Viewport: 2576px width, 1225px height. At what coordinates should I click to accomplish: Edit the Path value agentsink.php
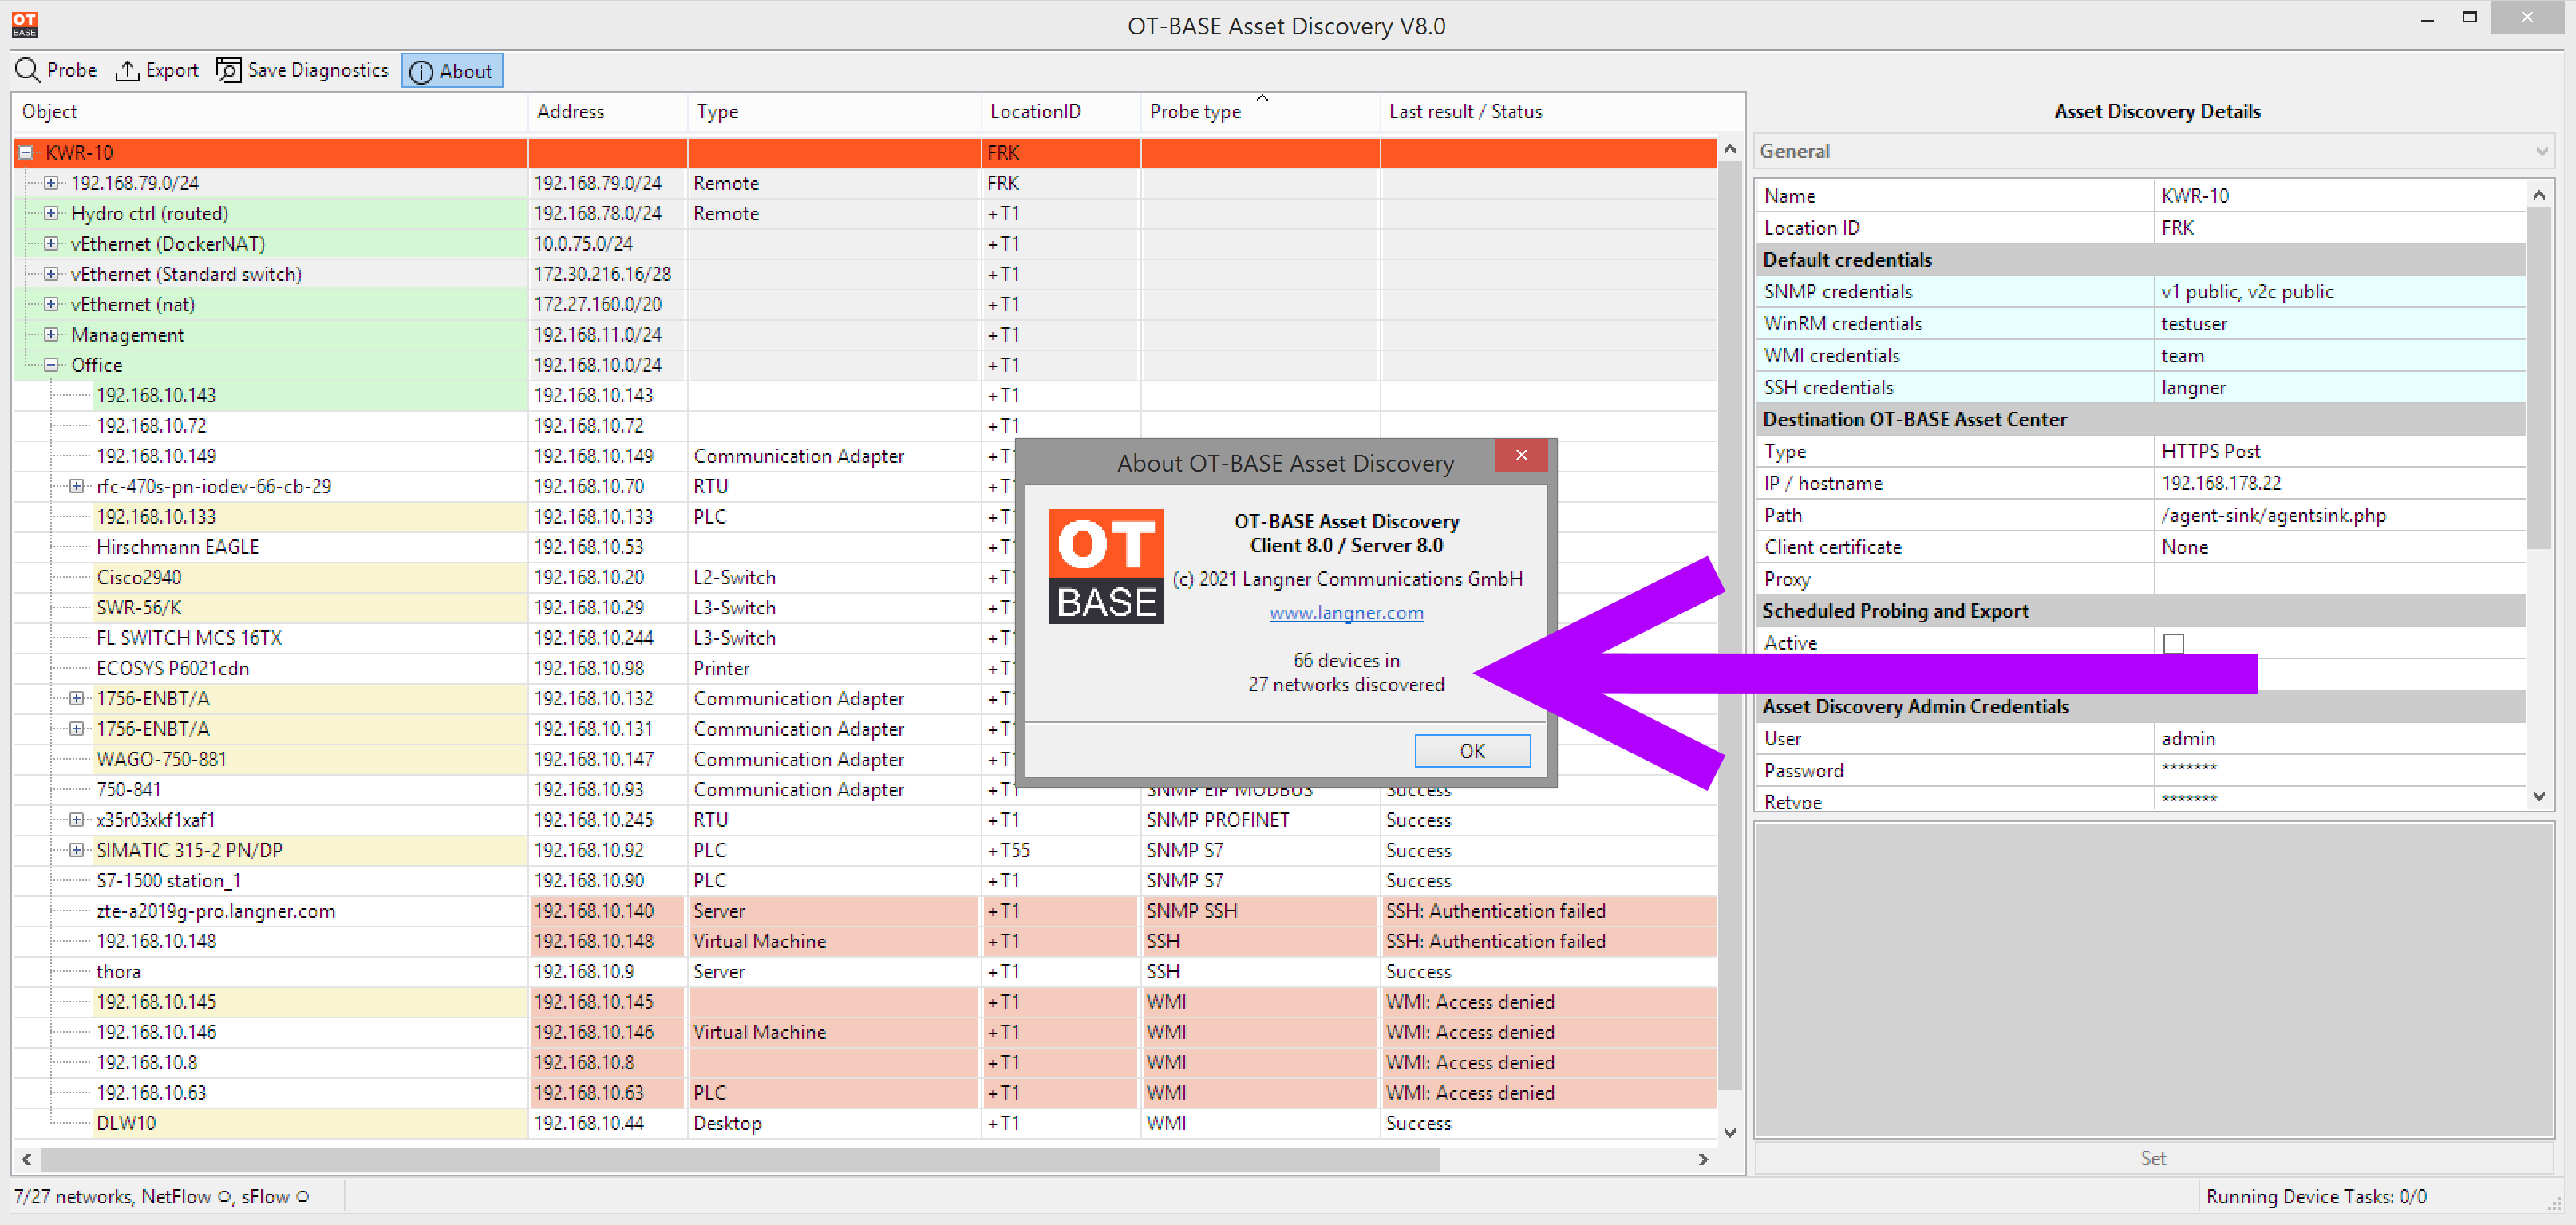(2339, 515)
